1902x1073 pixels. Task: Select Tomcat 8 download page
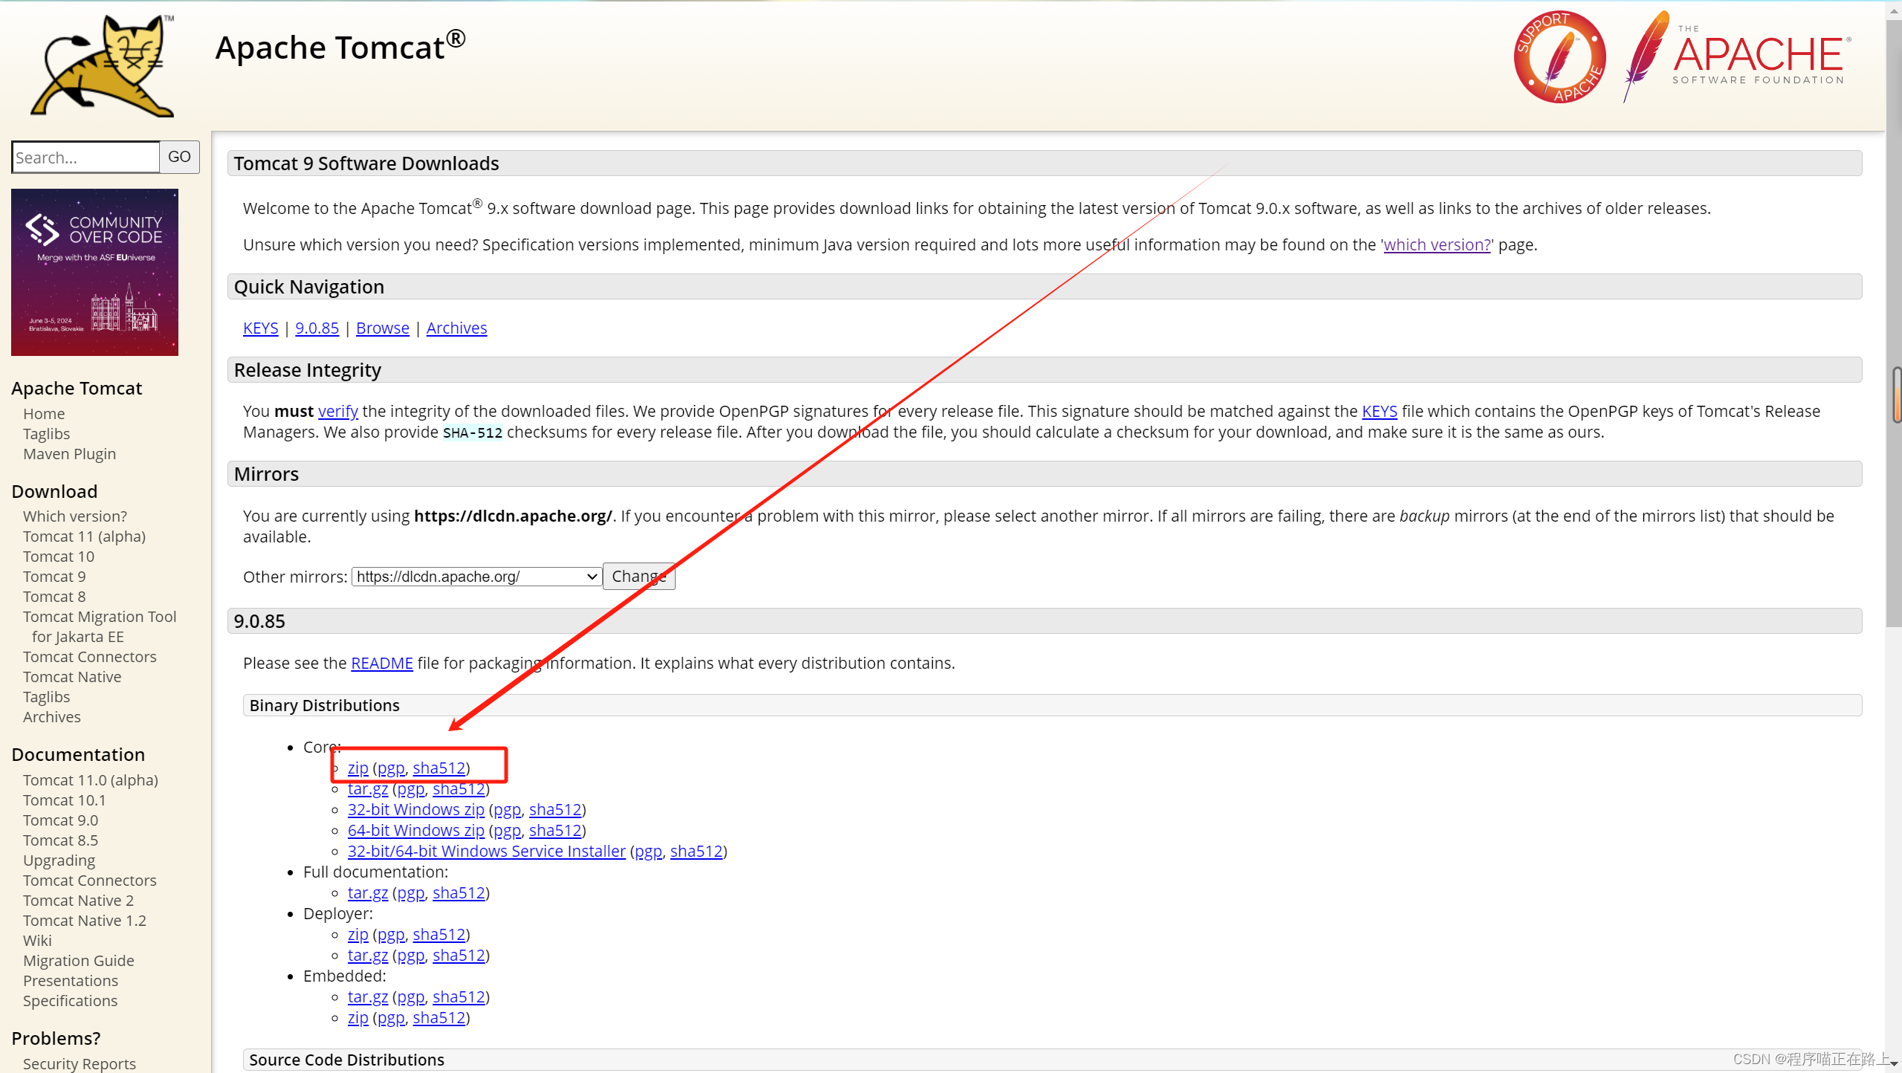54,597
